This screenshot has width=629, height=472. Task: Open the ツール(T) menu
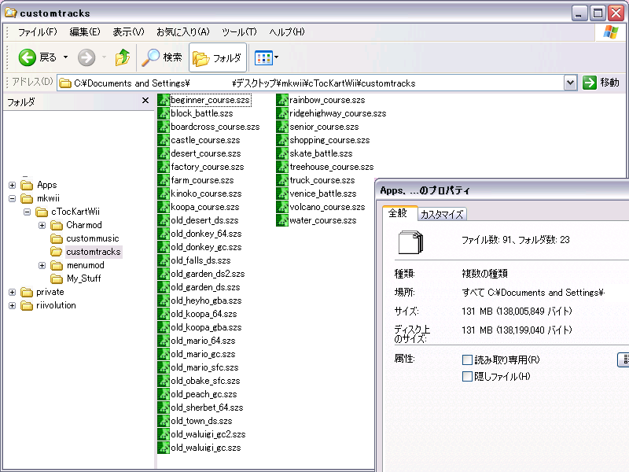(x=239, y=32)
